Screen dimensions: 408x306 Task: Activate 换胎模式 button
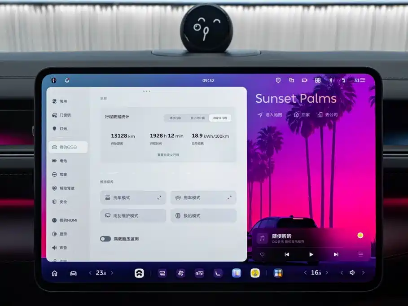[x=203, y=216]
